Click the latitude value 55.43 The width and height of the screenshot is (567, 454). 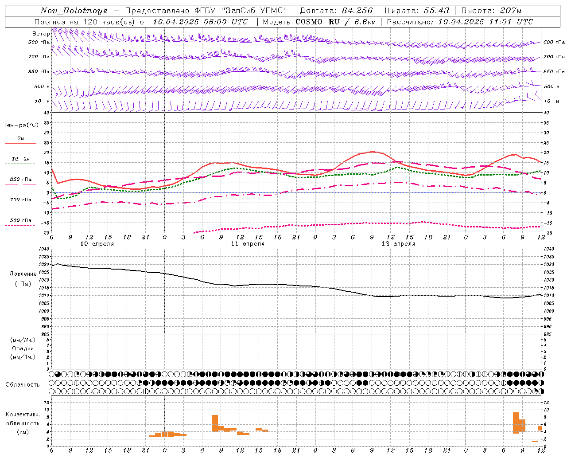click(436, 11)
